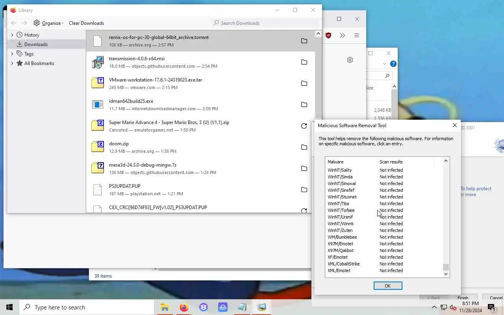This screenshot has width=504, height=315.
Task: Click the idman642build25.exe file icon
Action: tap(98, 105)
